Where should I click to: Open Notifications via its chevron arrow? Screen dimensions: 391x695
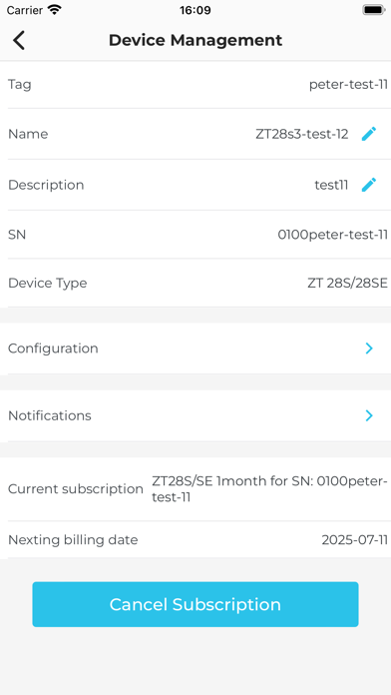point(369,415)
